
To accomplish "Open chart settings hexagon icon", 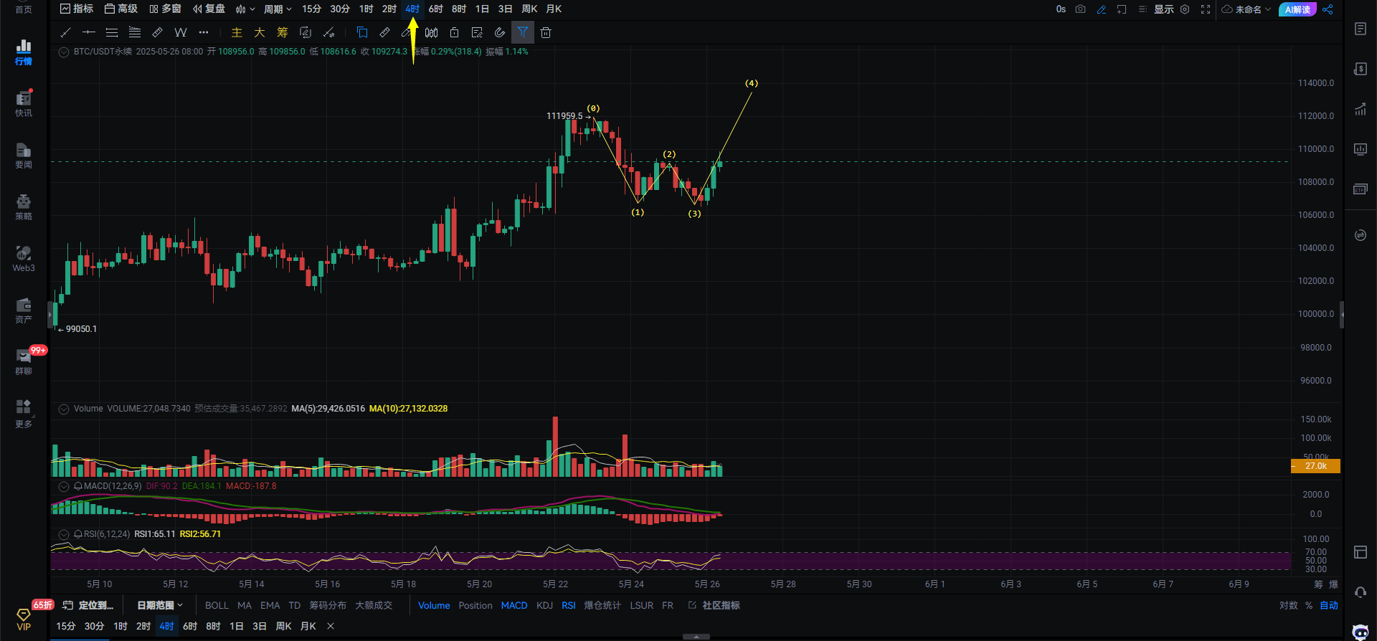I will coord(1185,9).
